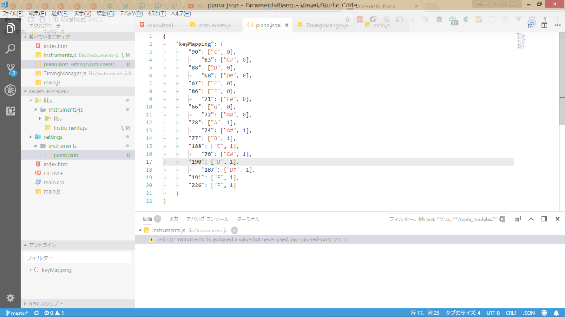
Task: Open the Explorer view in activity bar
Action: pos(10,28)
